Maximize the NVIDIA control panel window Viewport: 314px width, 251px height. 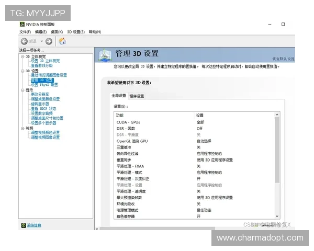pos(283,24)
